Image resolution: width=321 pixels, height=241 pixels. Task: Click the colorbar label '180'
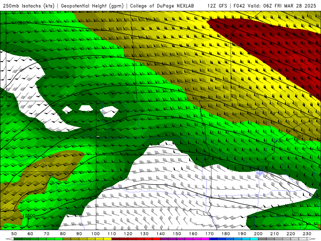click(226, 234)
